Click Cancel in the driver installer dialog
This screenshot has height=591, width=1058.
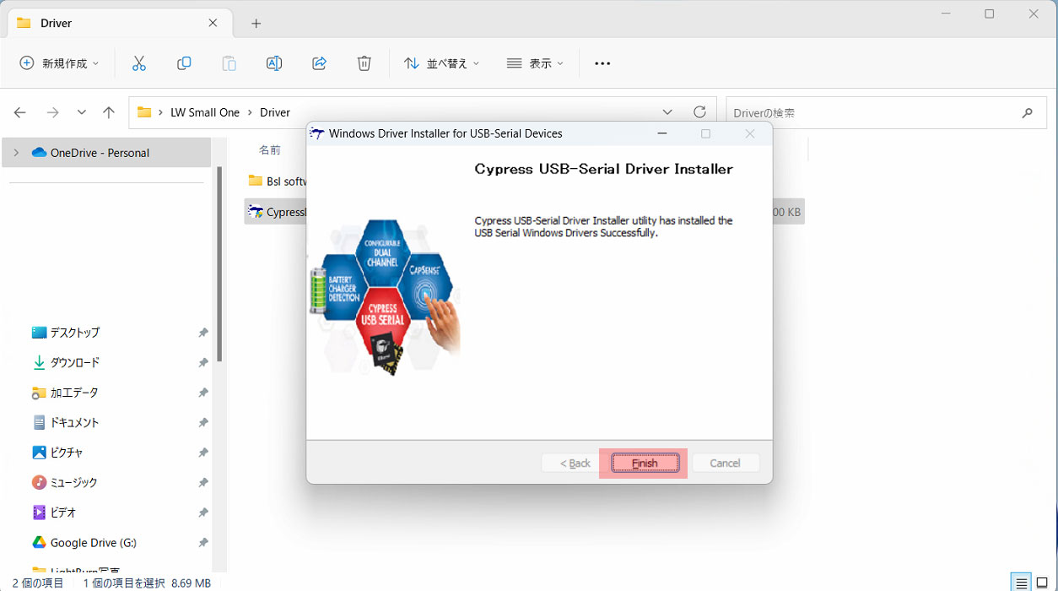[x=726, y=463]
